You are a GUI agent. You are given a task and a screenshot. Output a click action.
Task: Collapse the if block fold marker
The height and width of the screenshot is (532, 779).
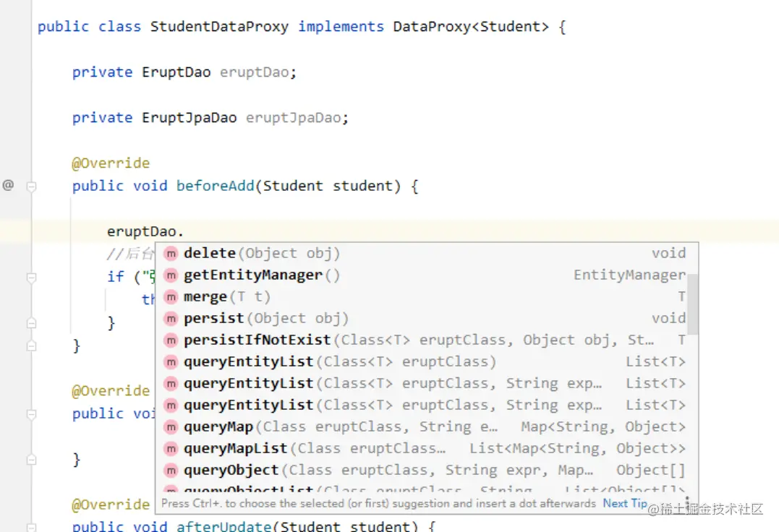pyautogui.click(x=31, y=278)
